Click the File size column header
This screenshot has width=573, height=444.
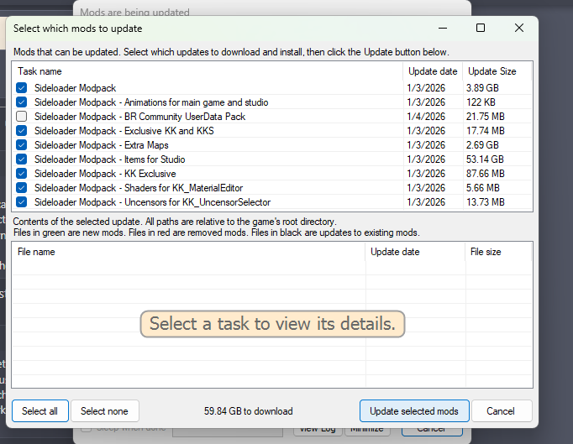coord(497,252)
